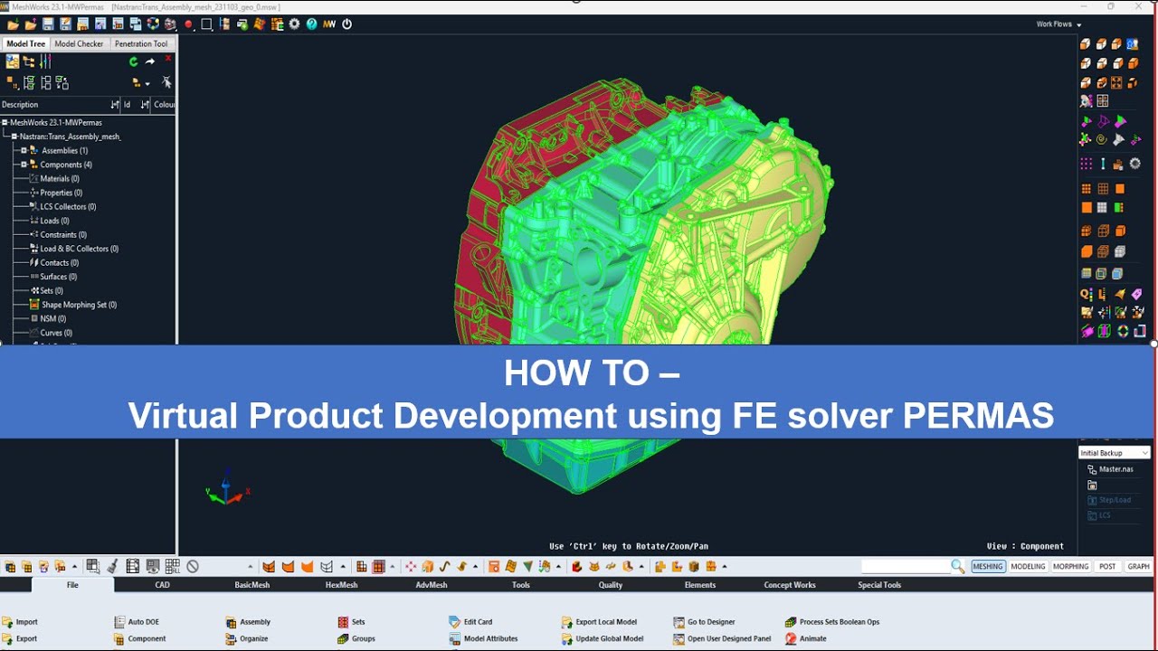Click the Edit Card icon
Image resolution: width=1158 pixels, height=651 pixels.
pos(456,622)
